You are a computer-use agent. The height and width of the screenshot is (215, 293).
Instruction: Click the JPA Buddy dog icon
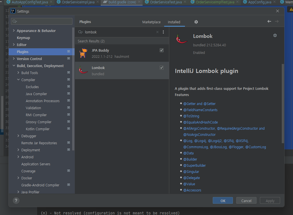[x=83, y=53]
